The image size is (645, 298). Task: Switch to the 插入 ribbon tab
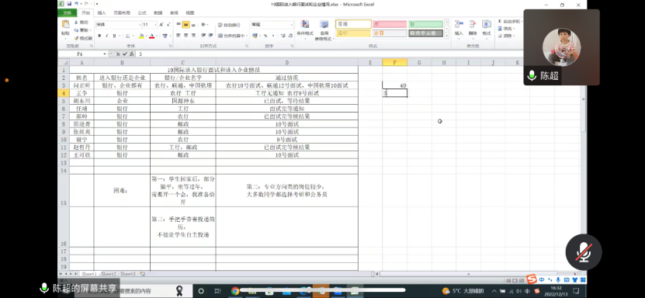(101, 13)
